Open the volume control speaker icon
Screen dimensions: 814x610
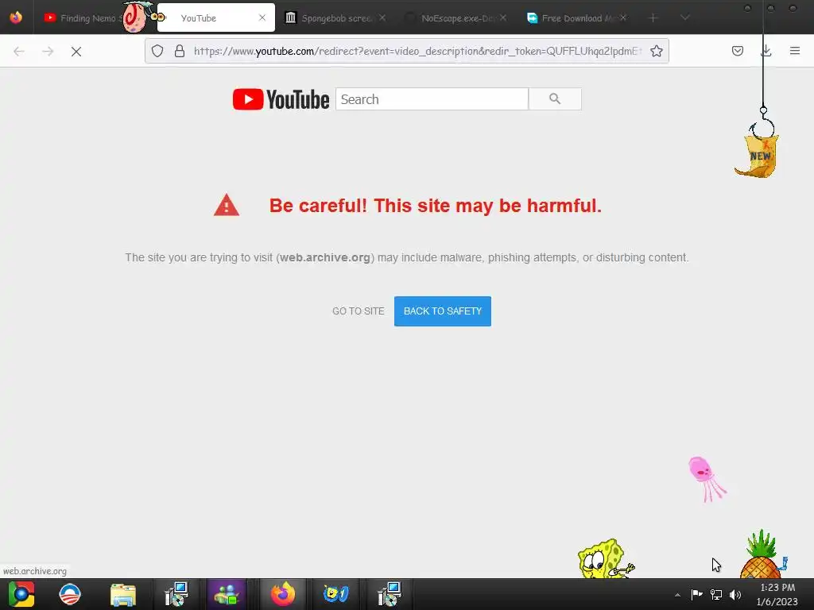point(735,594)
